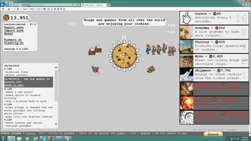Viewport: 251px width, 141px height.
Task: Close the Cookie Clicker browser tab
Action: tap(105, 5)
